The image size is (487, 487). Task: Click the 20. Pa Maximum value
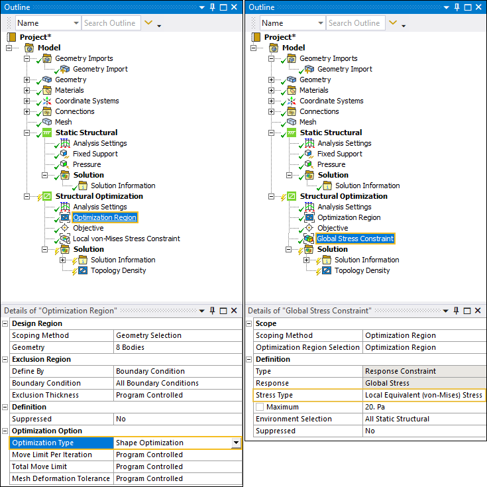[424, 407]
